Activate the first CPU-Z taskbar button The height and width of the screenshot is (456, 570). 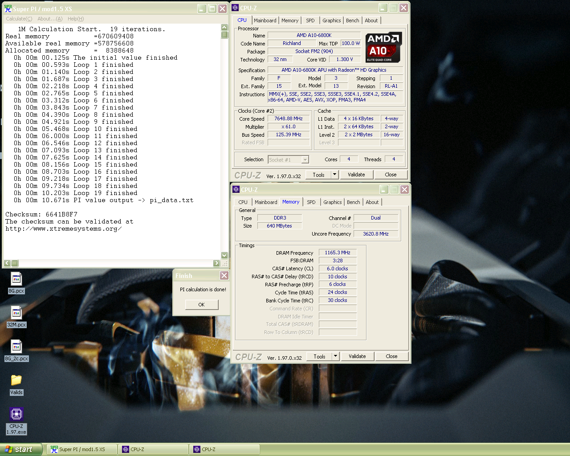pyautogui.click(x=153, y=449)
